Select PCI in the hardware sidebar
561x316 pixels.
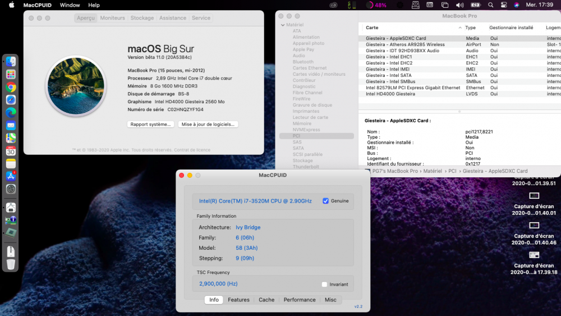pos(316,136)
